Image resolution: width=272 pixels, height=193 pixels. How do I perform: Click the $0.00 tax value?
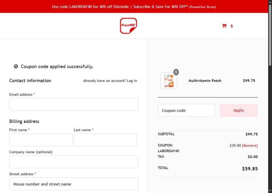[x=253, y=157]
